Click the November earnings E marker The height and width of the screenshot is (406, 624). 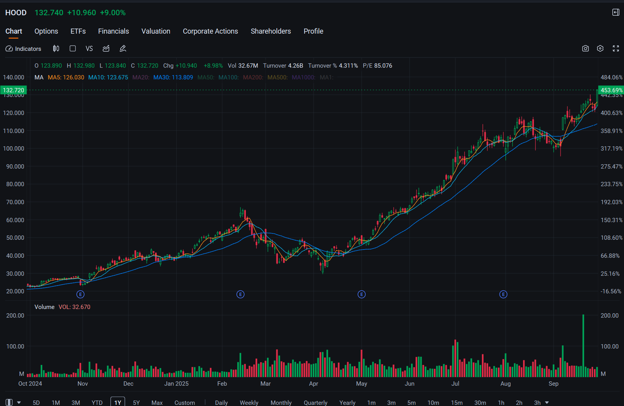tap(80, 294)
